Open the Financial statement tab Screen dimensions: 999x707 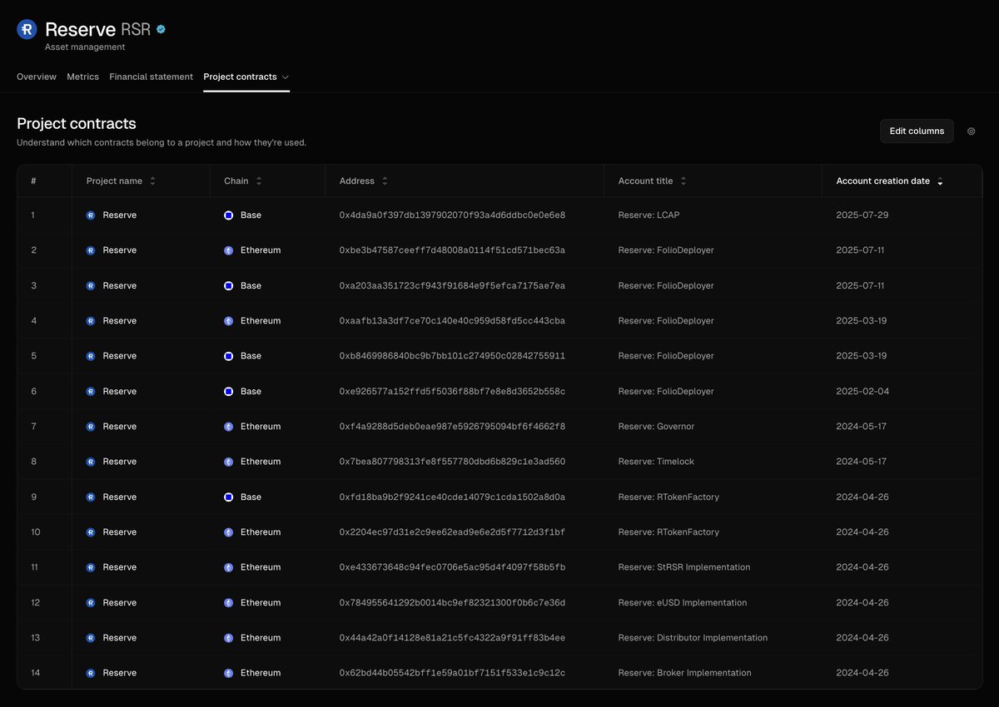click(151, 77)
